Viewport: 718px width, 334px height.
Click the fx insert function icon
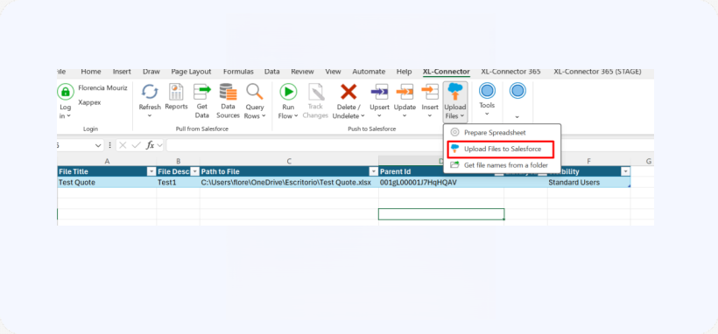pyautogui.click(x=151, y=145)
